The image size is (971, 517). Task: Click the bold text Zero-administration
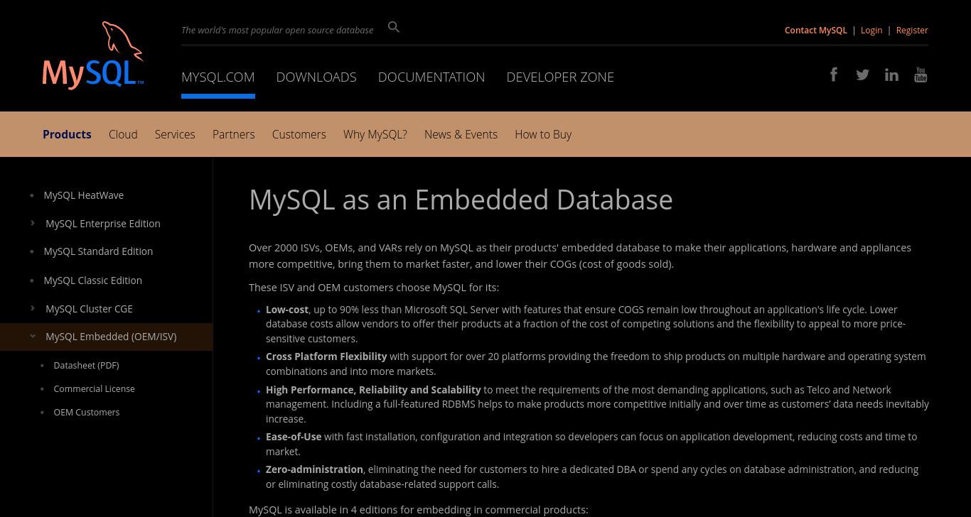(314, 469)
